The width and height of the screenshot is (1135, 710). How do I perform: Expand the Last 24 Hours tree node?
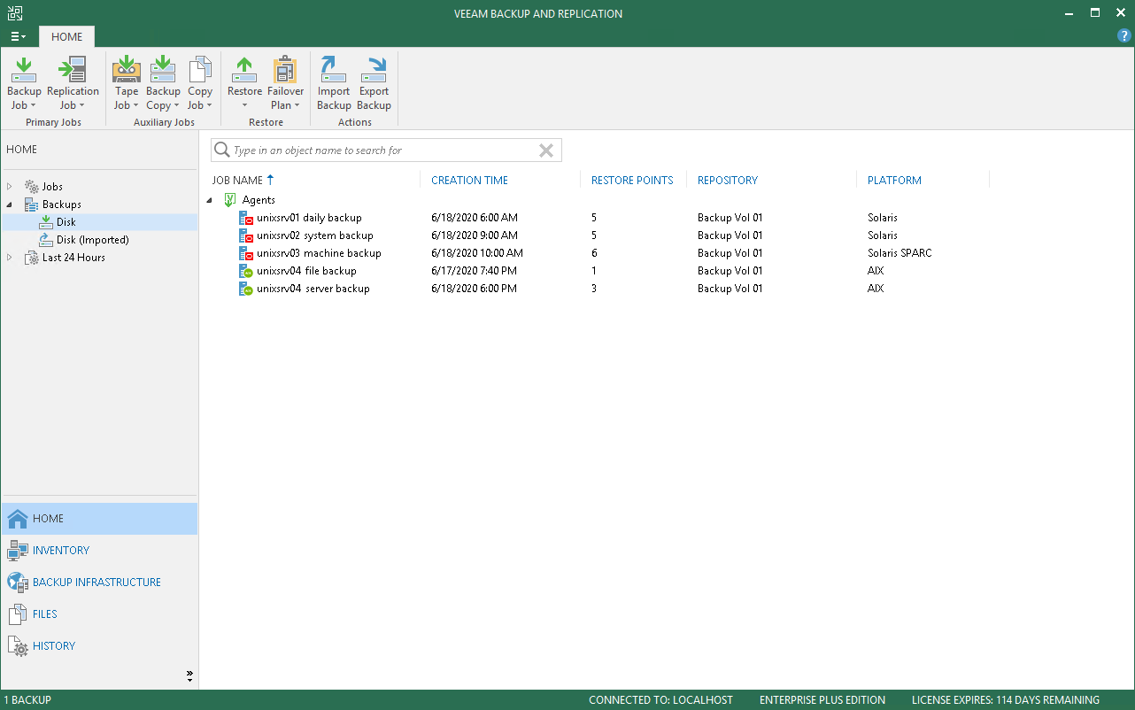[10, 258]
